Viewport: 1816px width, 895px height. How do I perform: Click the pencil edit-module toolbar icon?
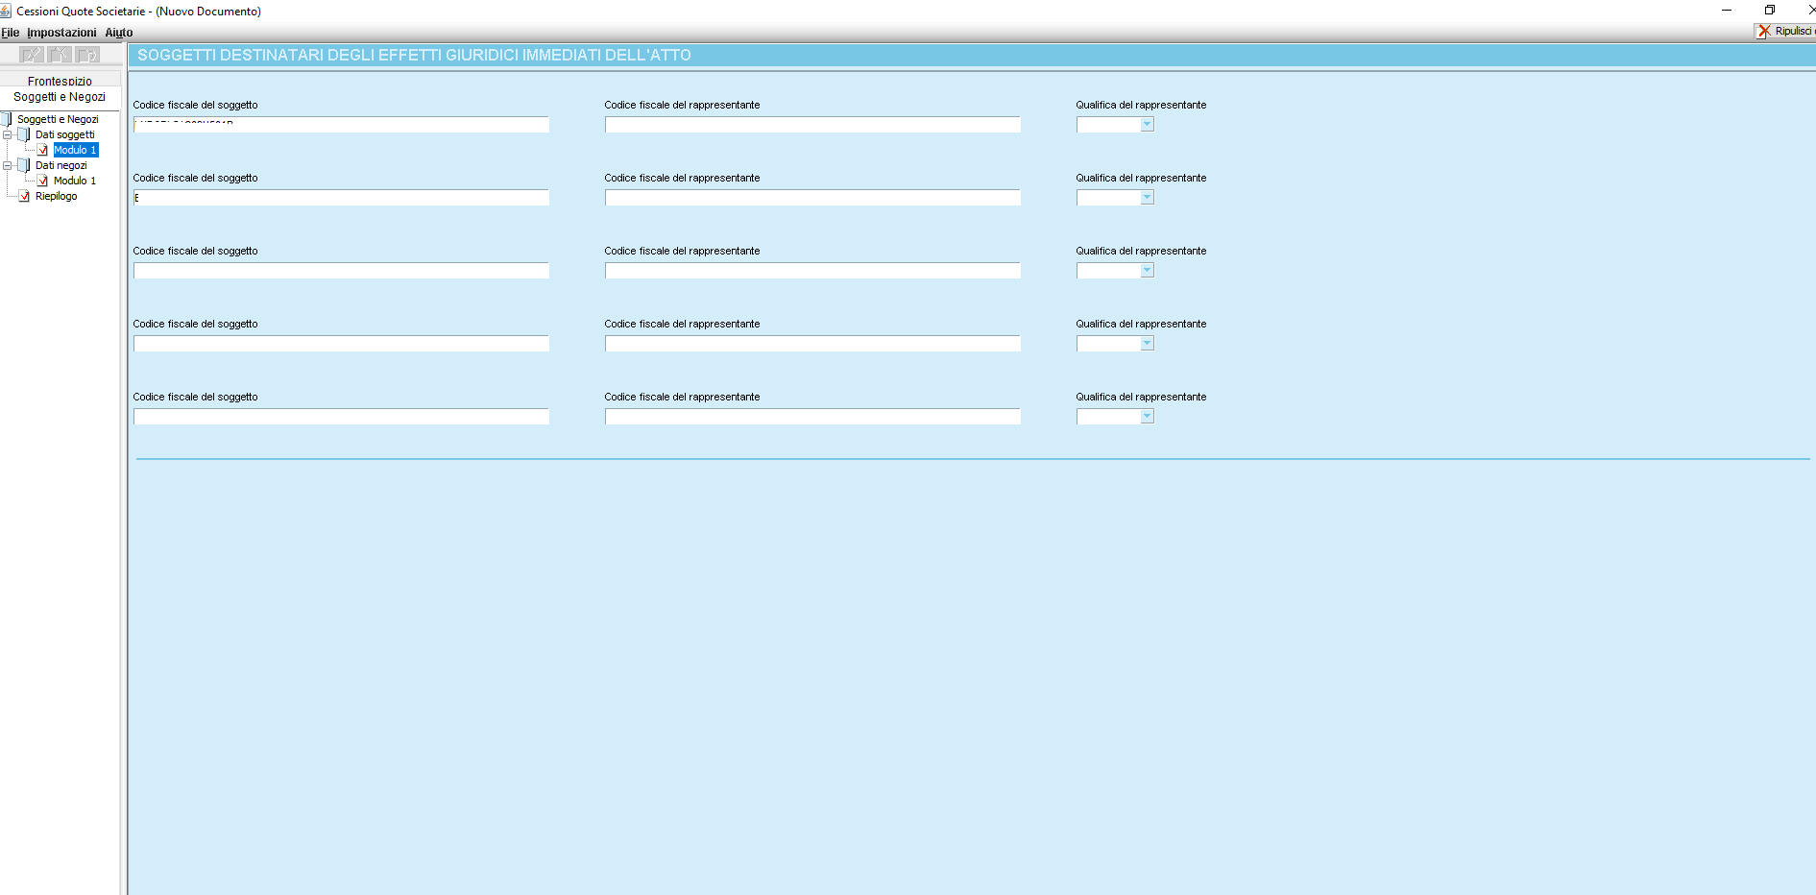32,55
